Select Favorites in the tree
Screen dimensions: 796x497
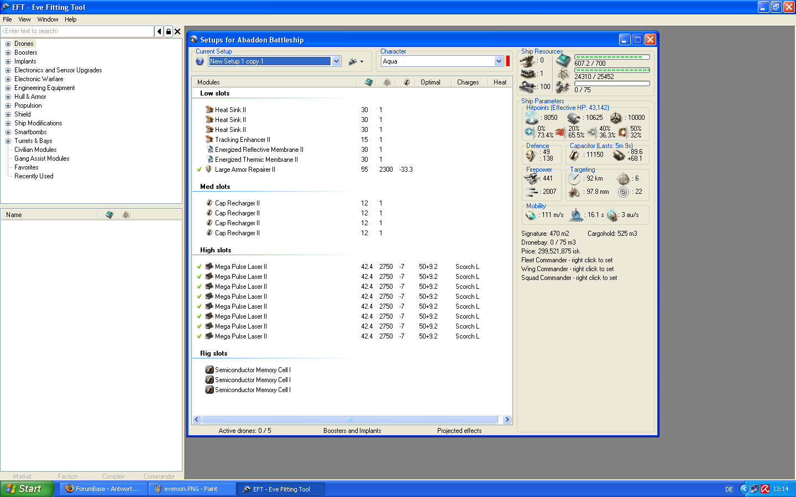pyautogui.click(x=27, y=167)
